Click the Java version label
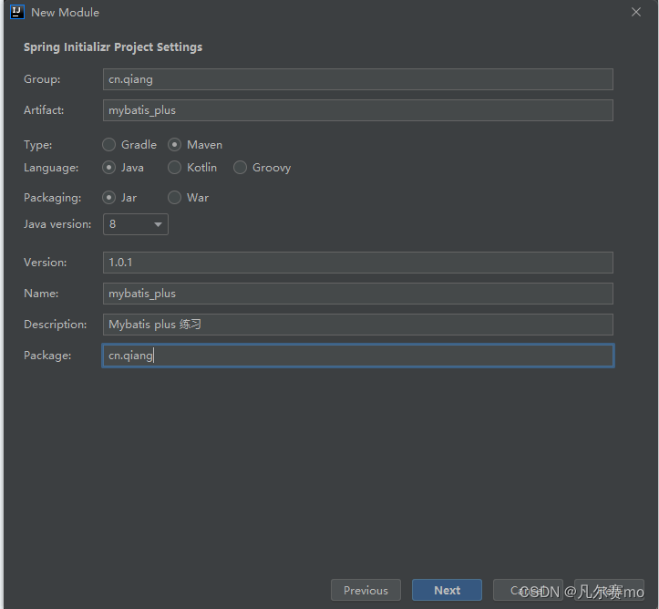Viewport: 659px width, 609px height. 57,224
